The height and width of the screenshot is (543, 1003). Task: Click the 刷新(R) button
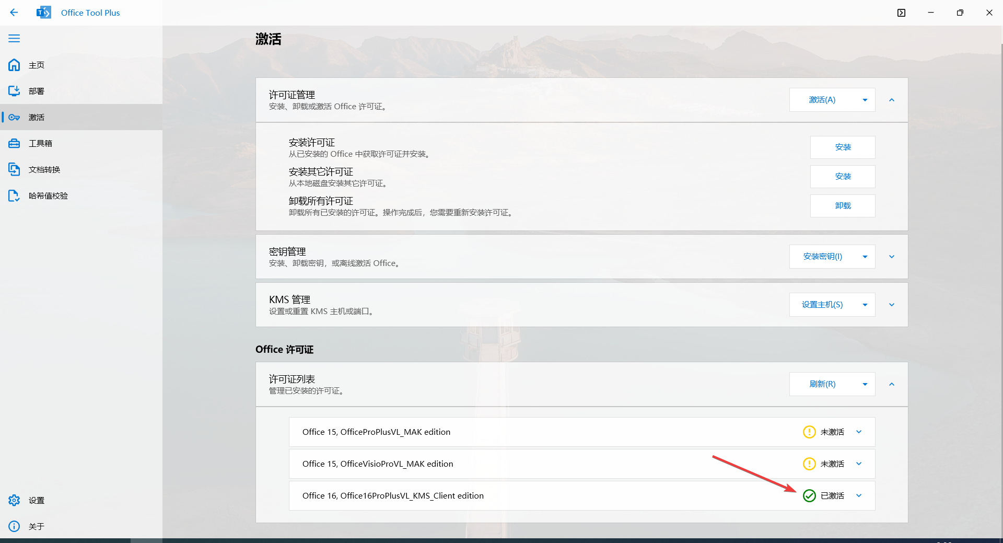click(x=822, y=384)
